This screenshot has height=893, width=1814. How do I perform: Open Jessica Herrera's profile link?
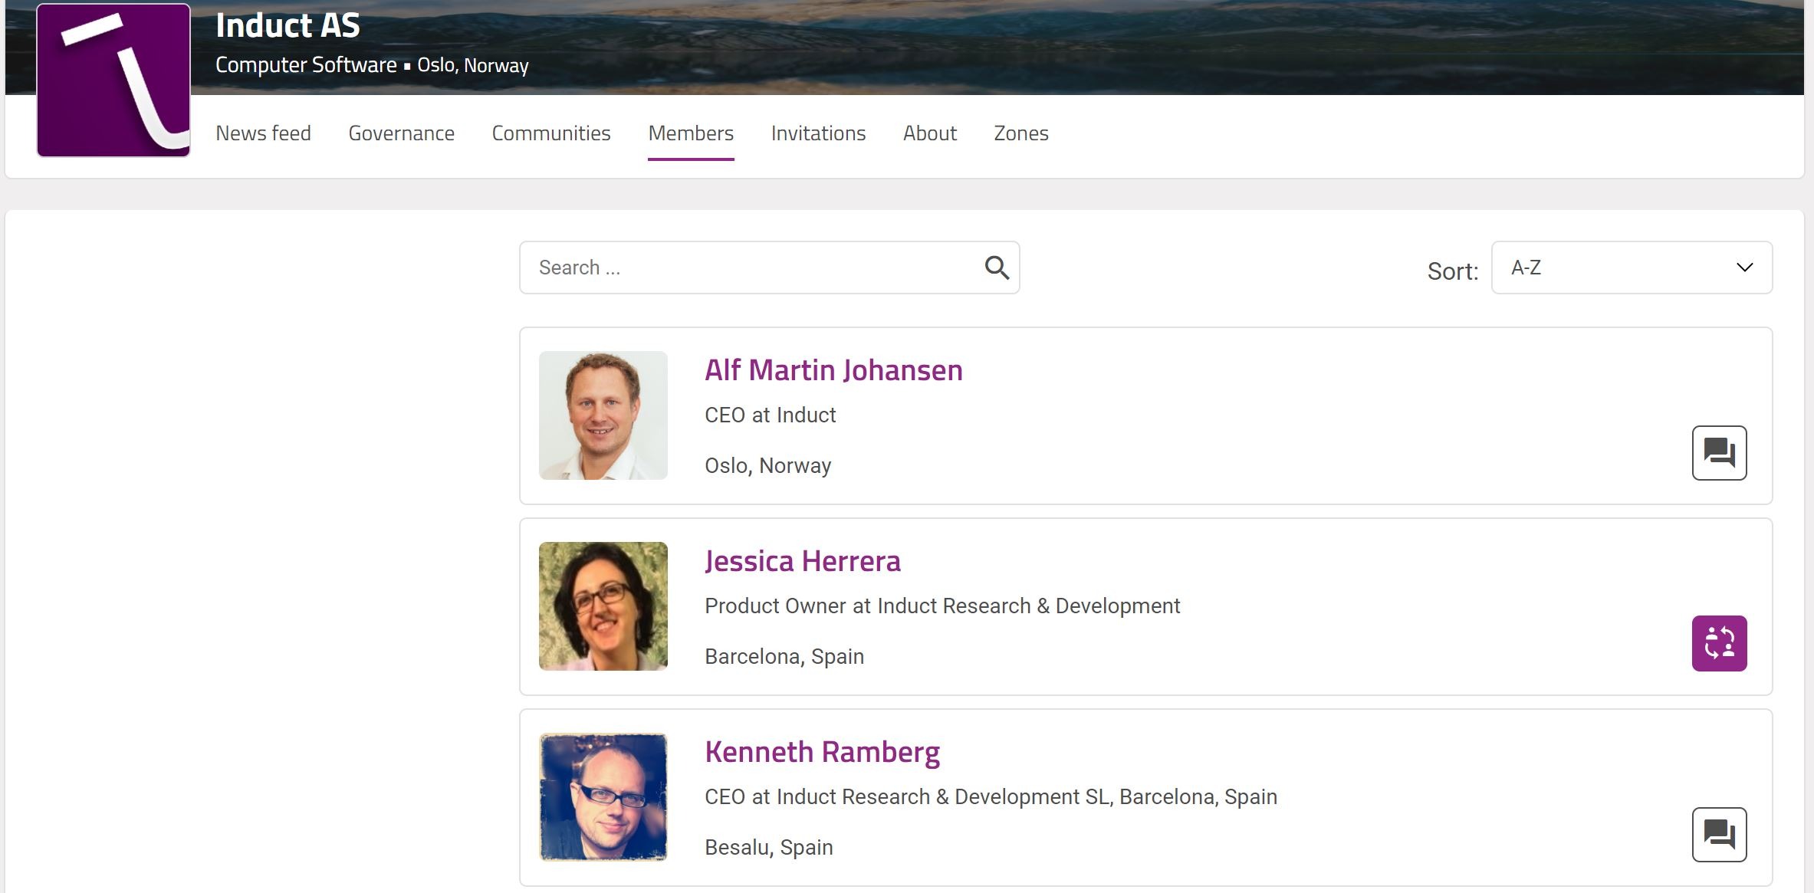803,561
